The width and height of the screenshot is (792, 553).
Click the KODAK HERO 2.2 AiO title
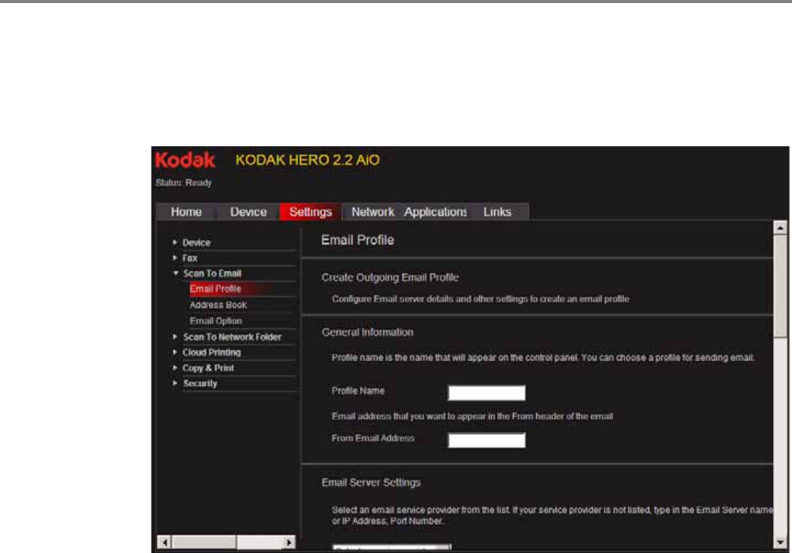pos(308,160)
